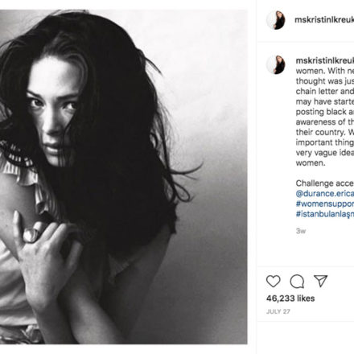Click the 'awareness of' caption line
This screenshot has height=354, width=354.
pyautogui.click(x=325, y=122)
